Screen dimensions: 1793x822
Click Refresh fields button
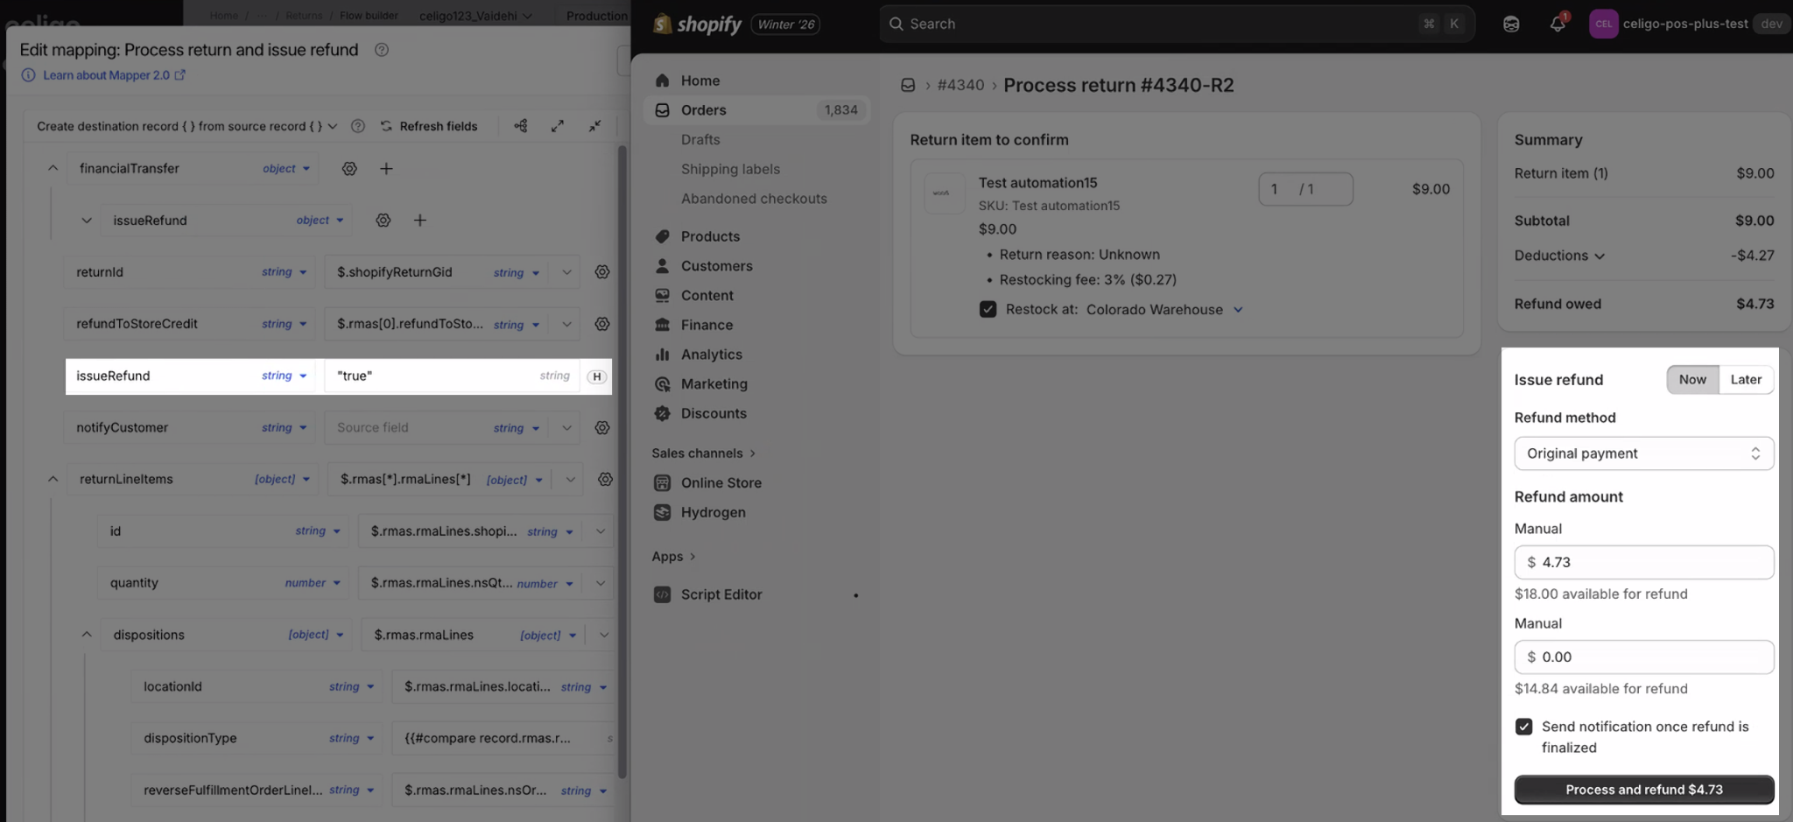click(429, 126)
